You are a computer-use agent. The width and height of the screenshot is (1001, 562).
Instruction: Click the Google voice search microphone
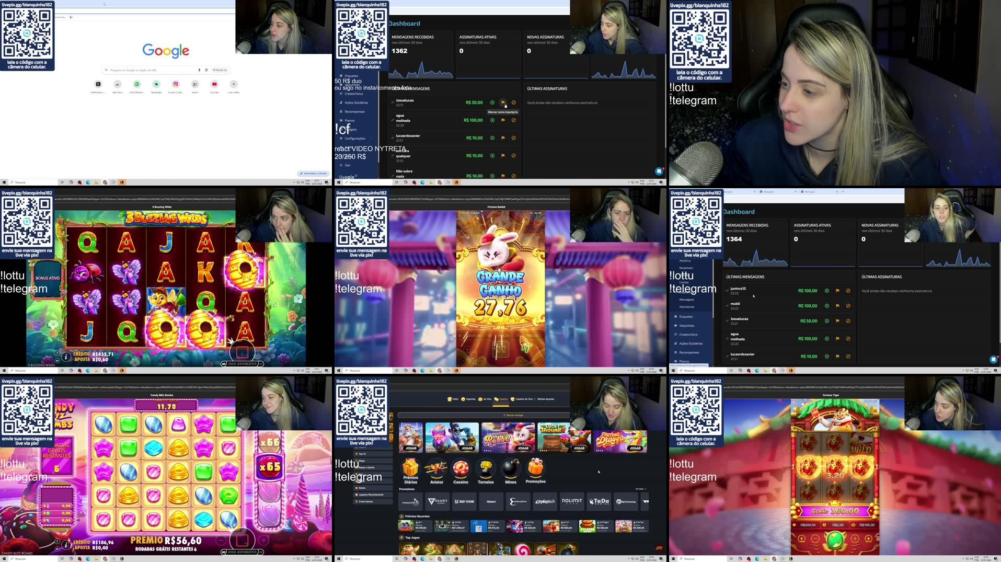pyautogui.click(x=199, y=70)
